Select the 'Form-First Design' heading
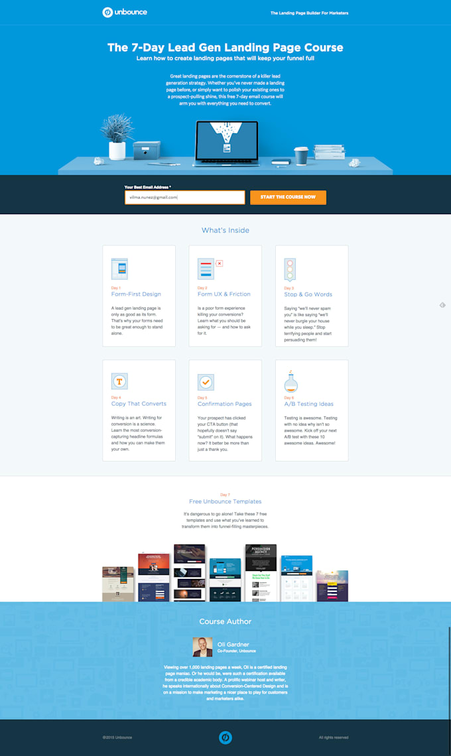The height and width of the screenshot is (756, 451). pyautogui.click(x=136, y=294)
